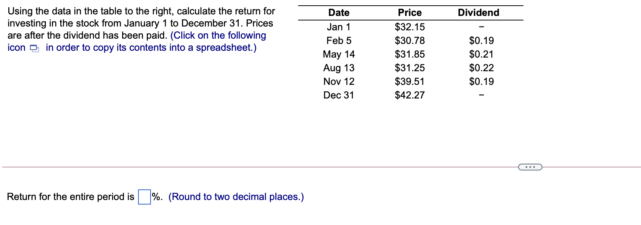The height and width of the screenshot is (225, 641).
Task: Click the Date column header
Action: click(x=338, y=12)
